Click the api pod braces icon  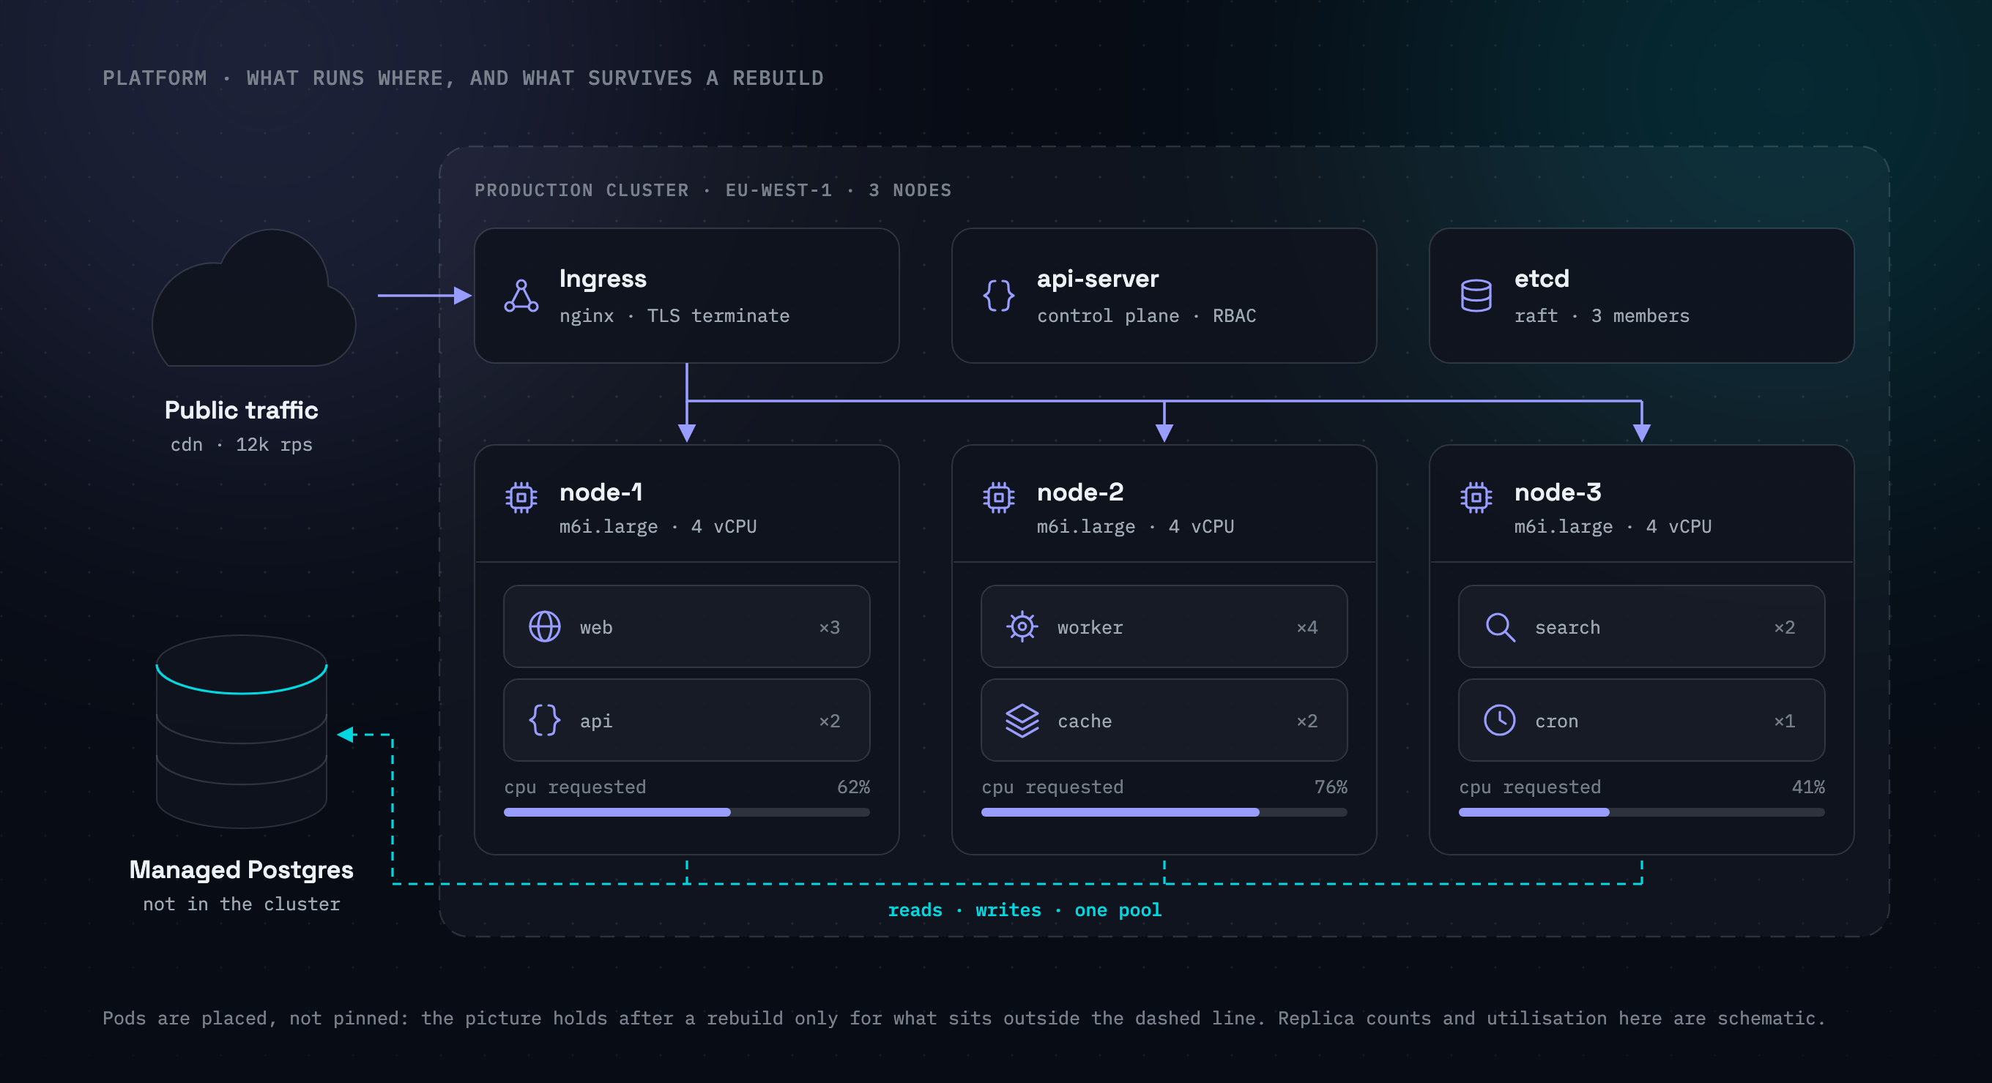(544, 720)
